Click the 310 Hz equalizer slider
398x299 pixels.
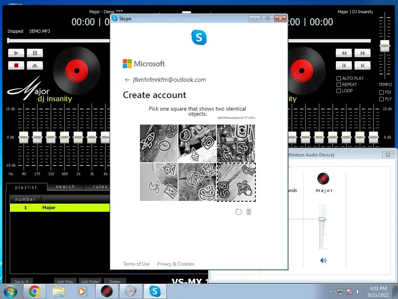pos(51,137)
